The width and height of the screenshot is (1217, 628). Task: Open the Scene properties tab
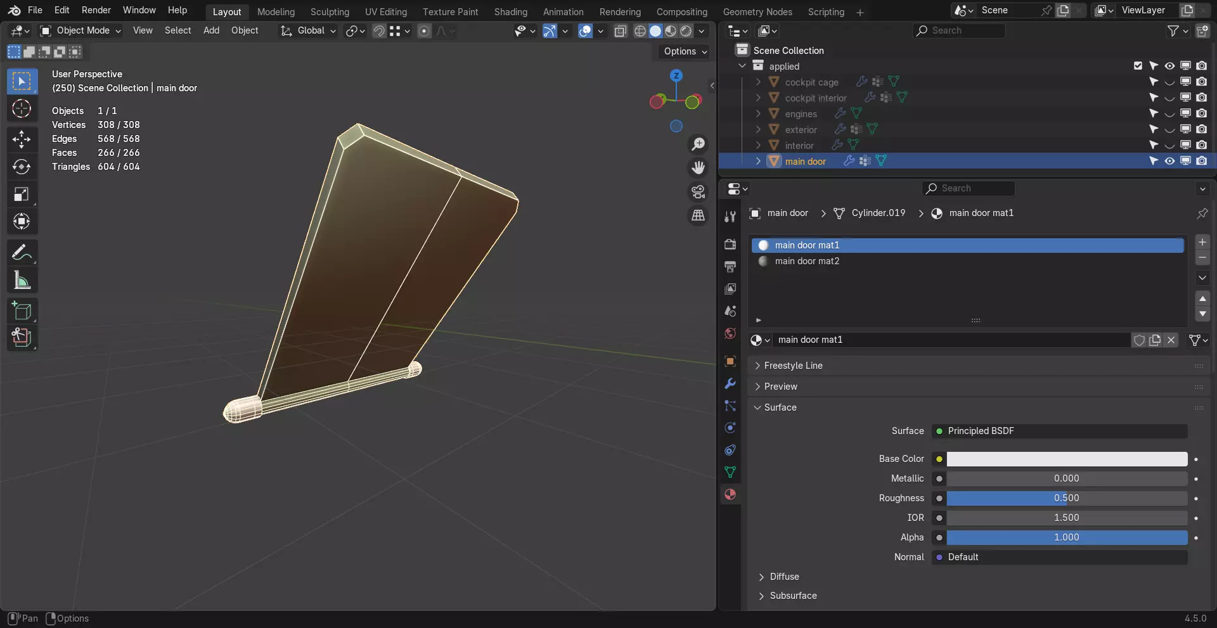(x=730, y=311)
